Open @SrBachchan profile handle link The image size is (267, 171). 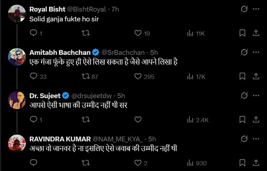point(123,53)
